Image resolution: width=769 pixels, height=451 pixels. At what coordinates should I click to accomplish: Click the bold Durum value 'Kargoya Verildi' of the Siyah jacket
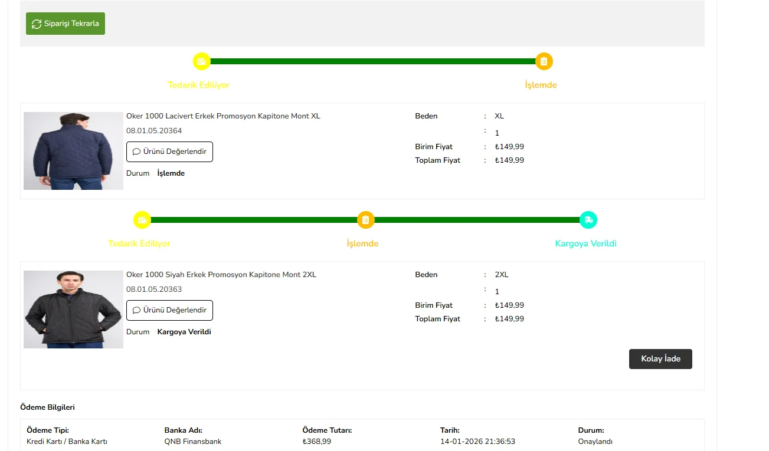click(x=184, y=332)
